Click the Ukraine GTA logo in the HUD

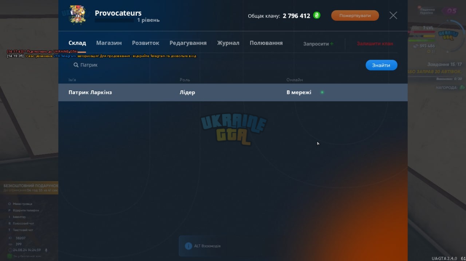pyautogui.click(x=448, y=35)
